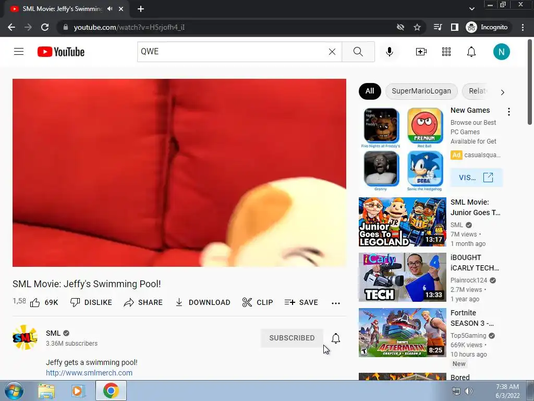Open a new tab
Screen dimensions: 534x401
pyautogui.click(x=141, y=9)
